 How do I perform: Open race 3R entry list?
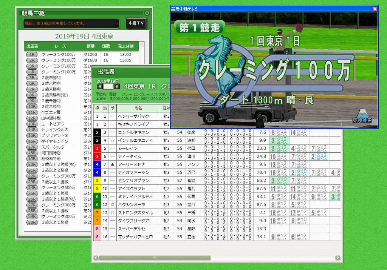(x=32, y=66)
